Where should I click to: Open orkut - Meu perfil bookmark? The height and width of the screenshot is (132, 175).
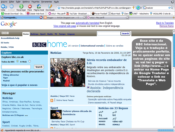(x=57, y=13)
